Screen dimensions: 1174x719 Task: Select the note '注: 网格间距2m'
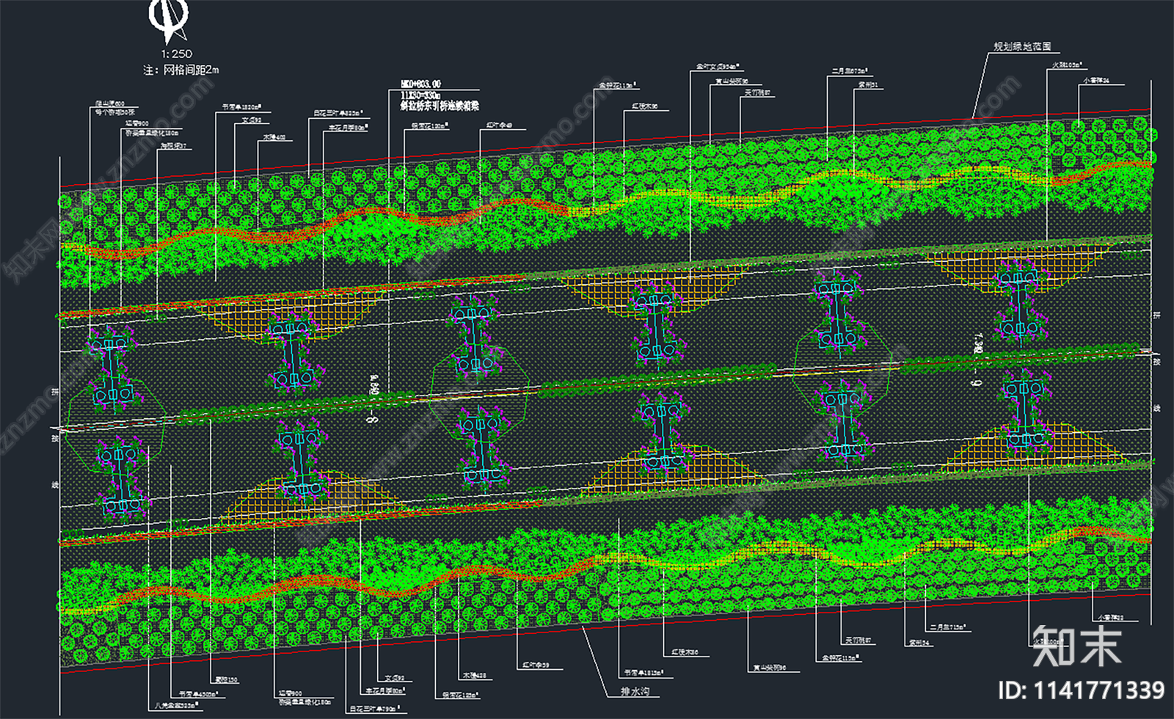point(181,70)
